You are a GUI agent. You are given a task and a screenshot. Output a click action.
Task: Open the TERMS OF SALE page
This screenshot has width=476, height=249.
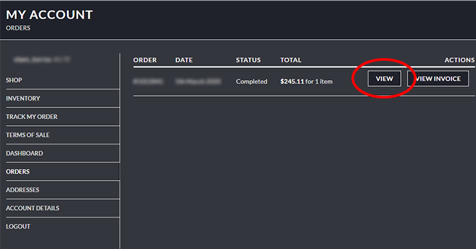click(27, 135)
